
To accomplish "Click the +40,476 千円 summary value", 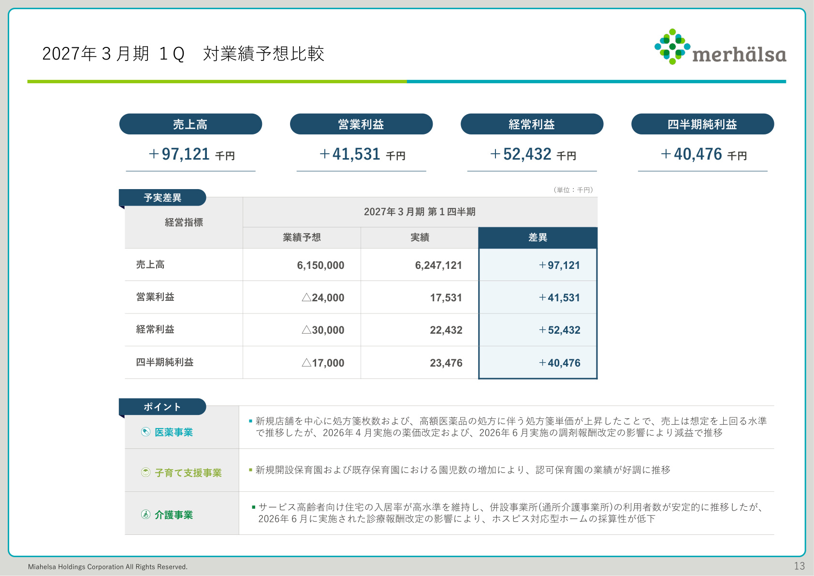I will click(x=704, y=154).
